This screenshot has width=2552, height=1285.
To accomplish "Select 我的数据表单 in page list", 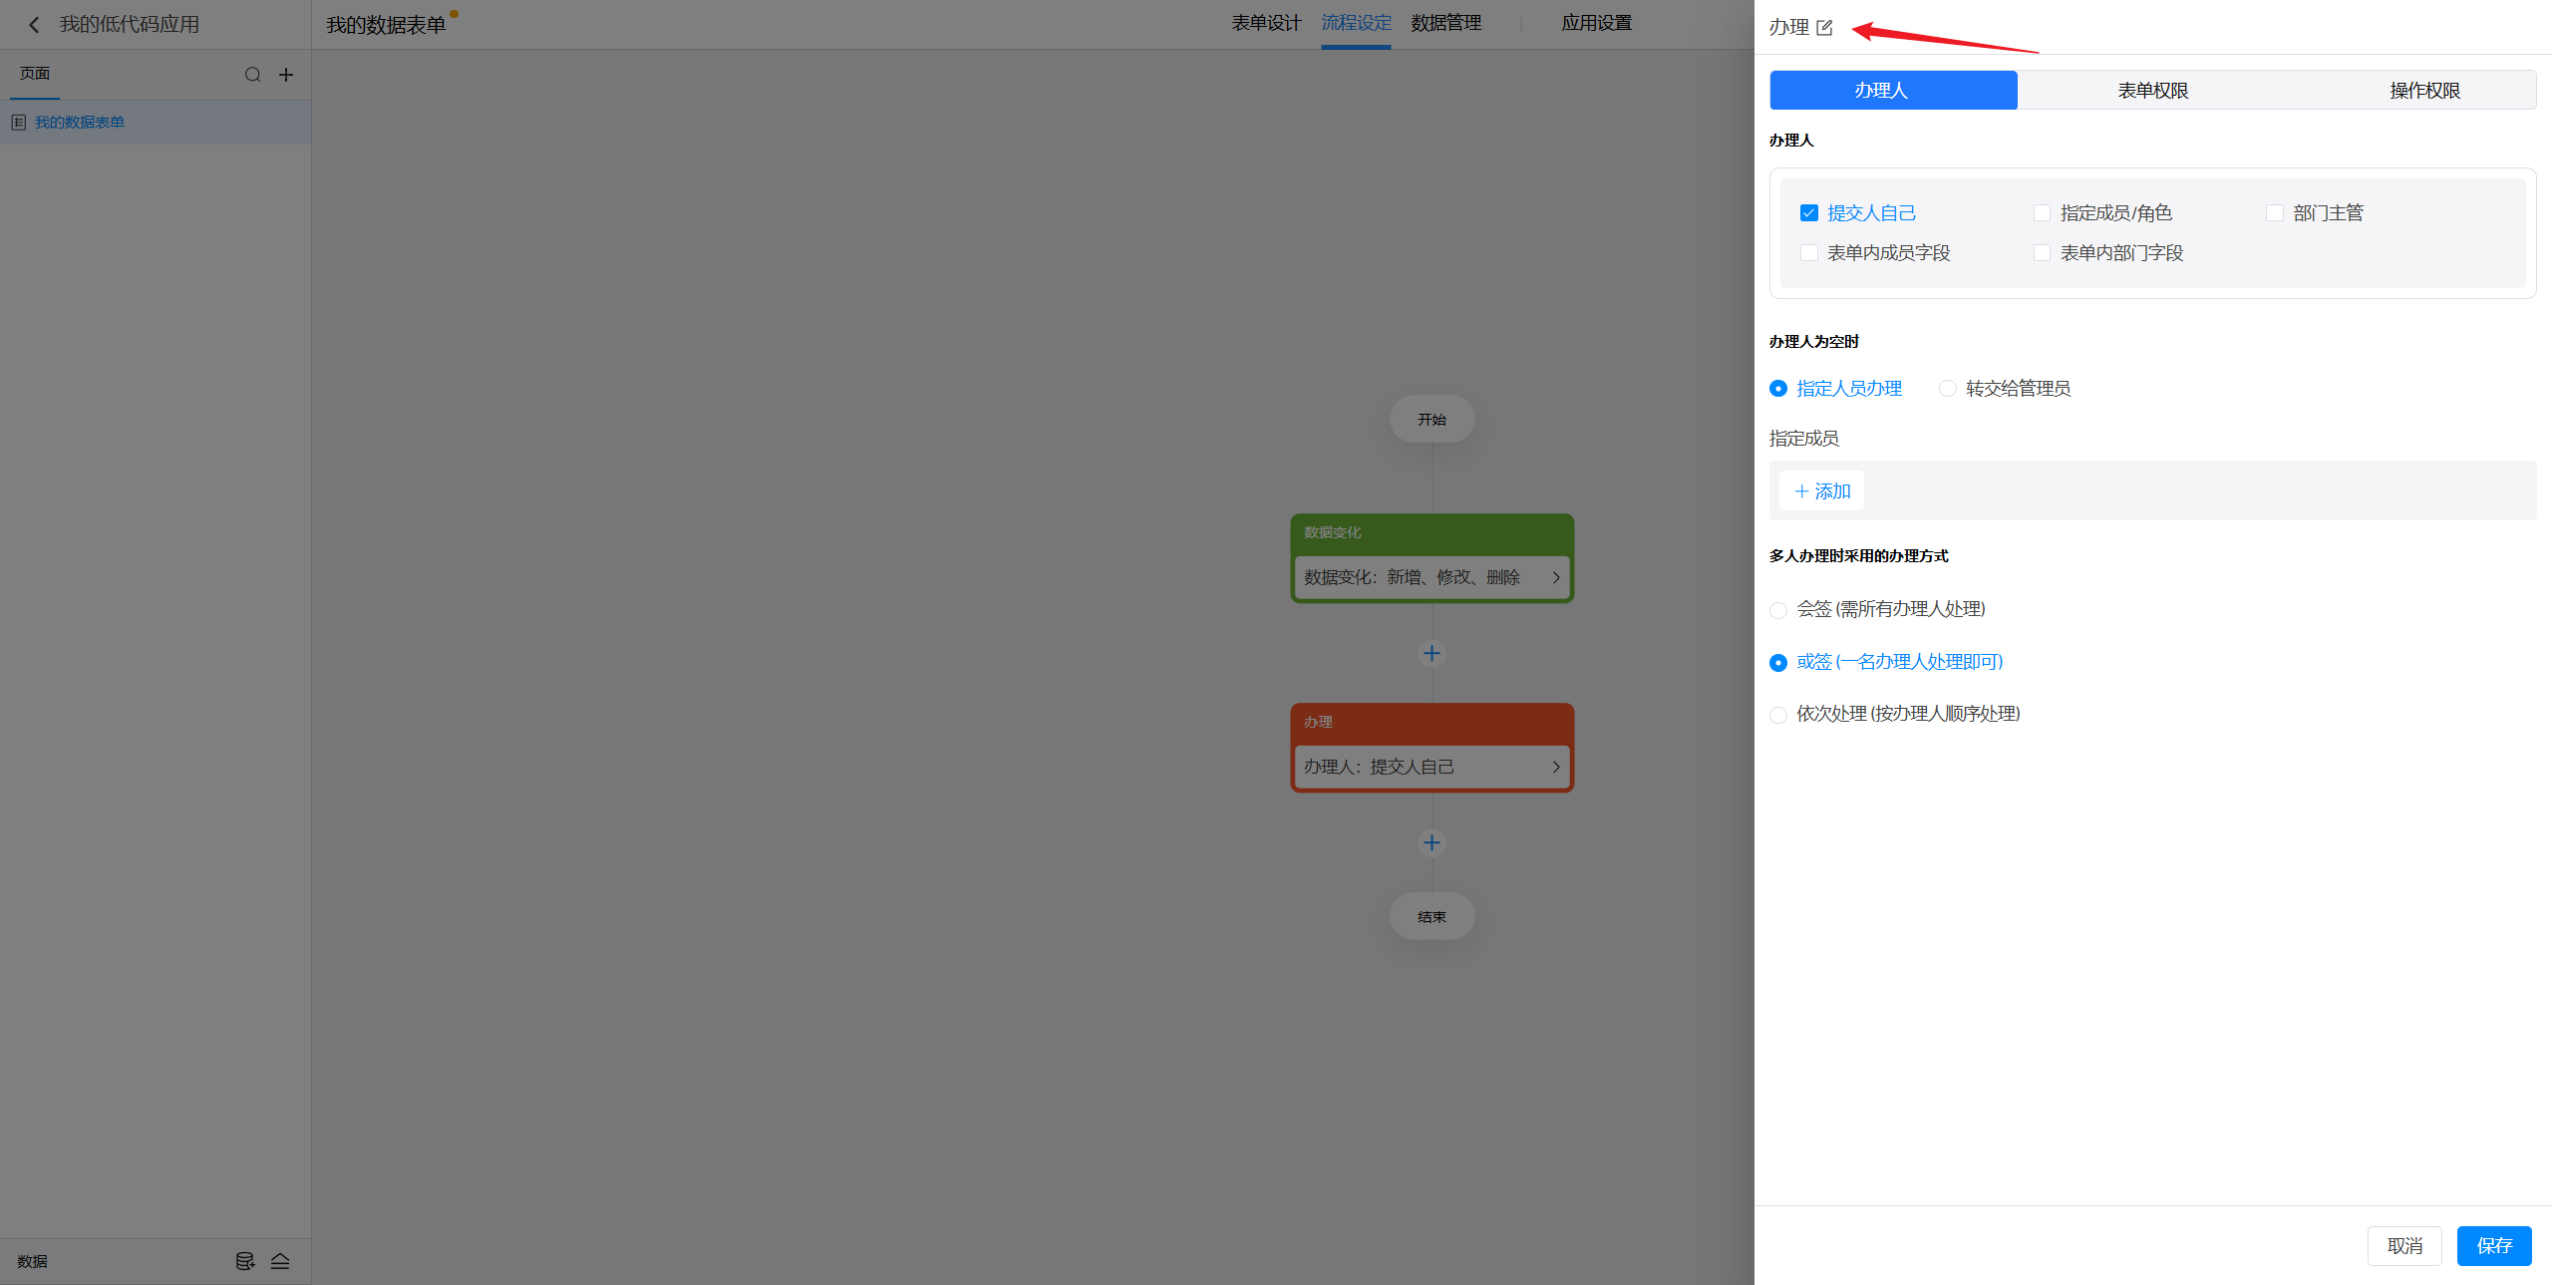I will click(x=80, y=123).
